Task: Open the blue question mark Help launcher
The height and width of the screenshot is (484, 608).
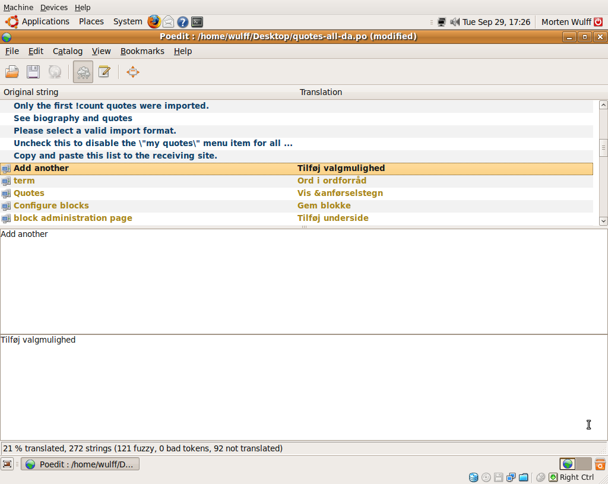Action: click(x=183, y=22)
